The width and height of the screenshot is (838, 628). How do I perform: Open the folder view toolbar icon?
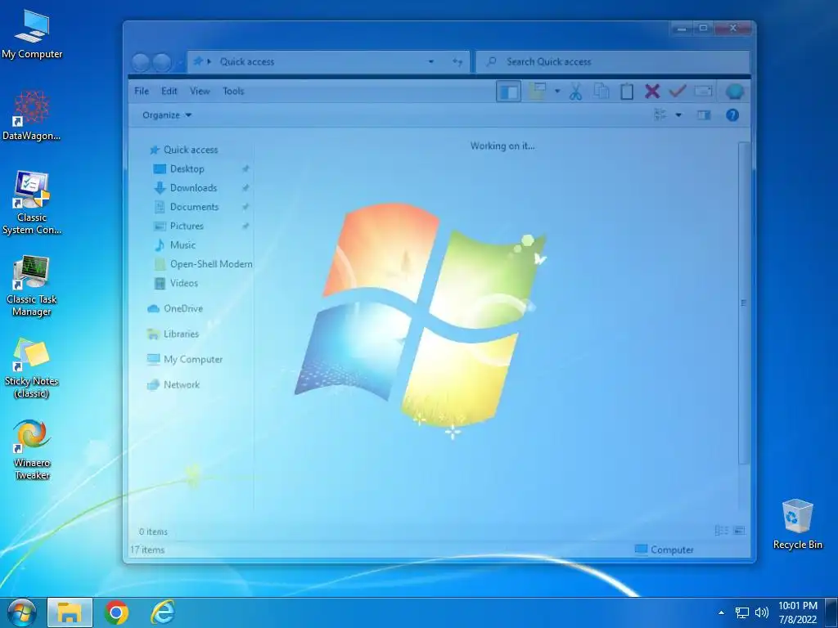pos(537,92)
